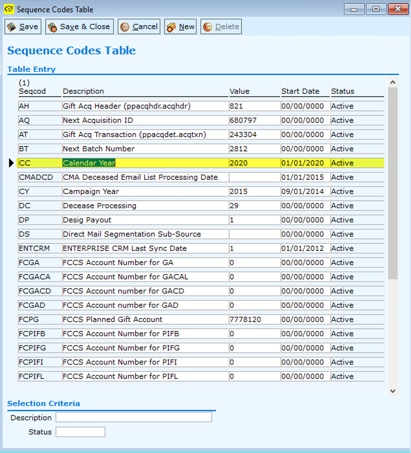Click the 'Decease Processing' description cell
411x453 pixels.
click(x=145, y=206)
